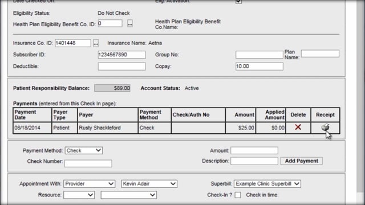Open Insurance Co. ID lookup ellipsis button
Viewport: 365px width, 205px height.
pos(96,43)
